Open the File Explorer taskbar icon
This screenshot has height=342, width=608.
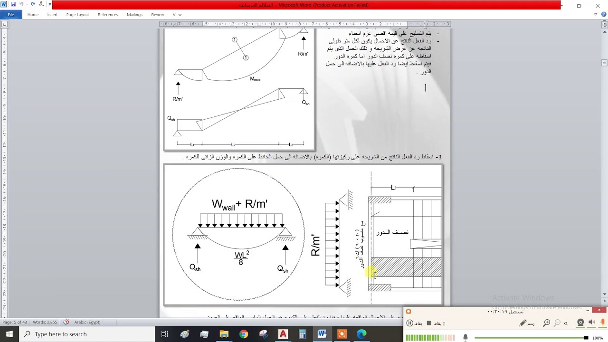point(224,334)
